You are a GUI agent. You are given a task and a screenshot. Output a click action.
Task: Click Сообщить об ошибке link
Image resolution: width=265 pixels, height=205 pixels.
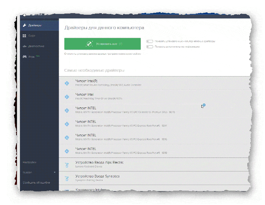37,182
